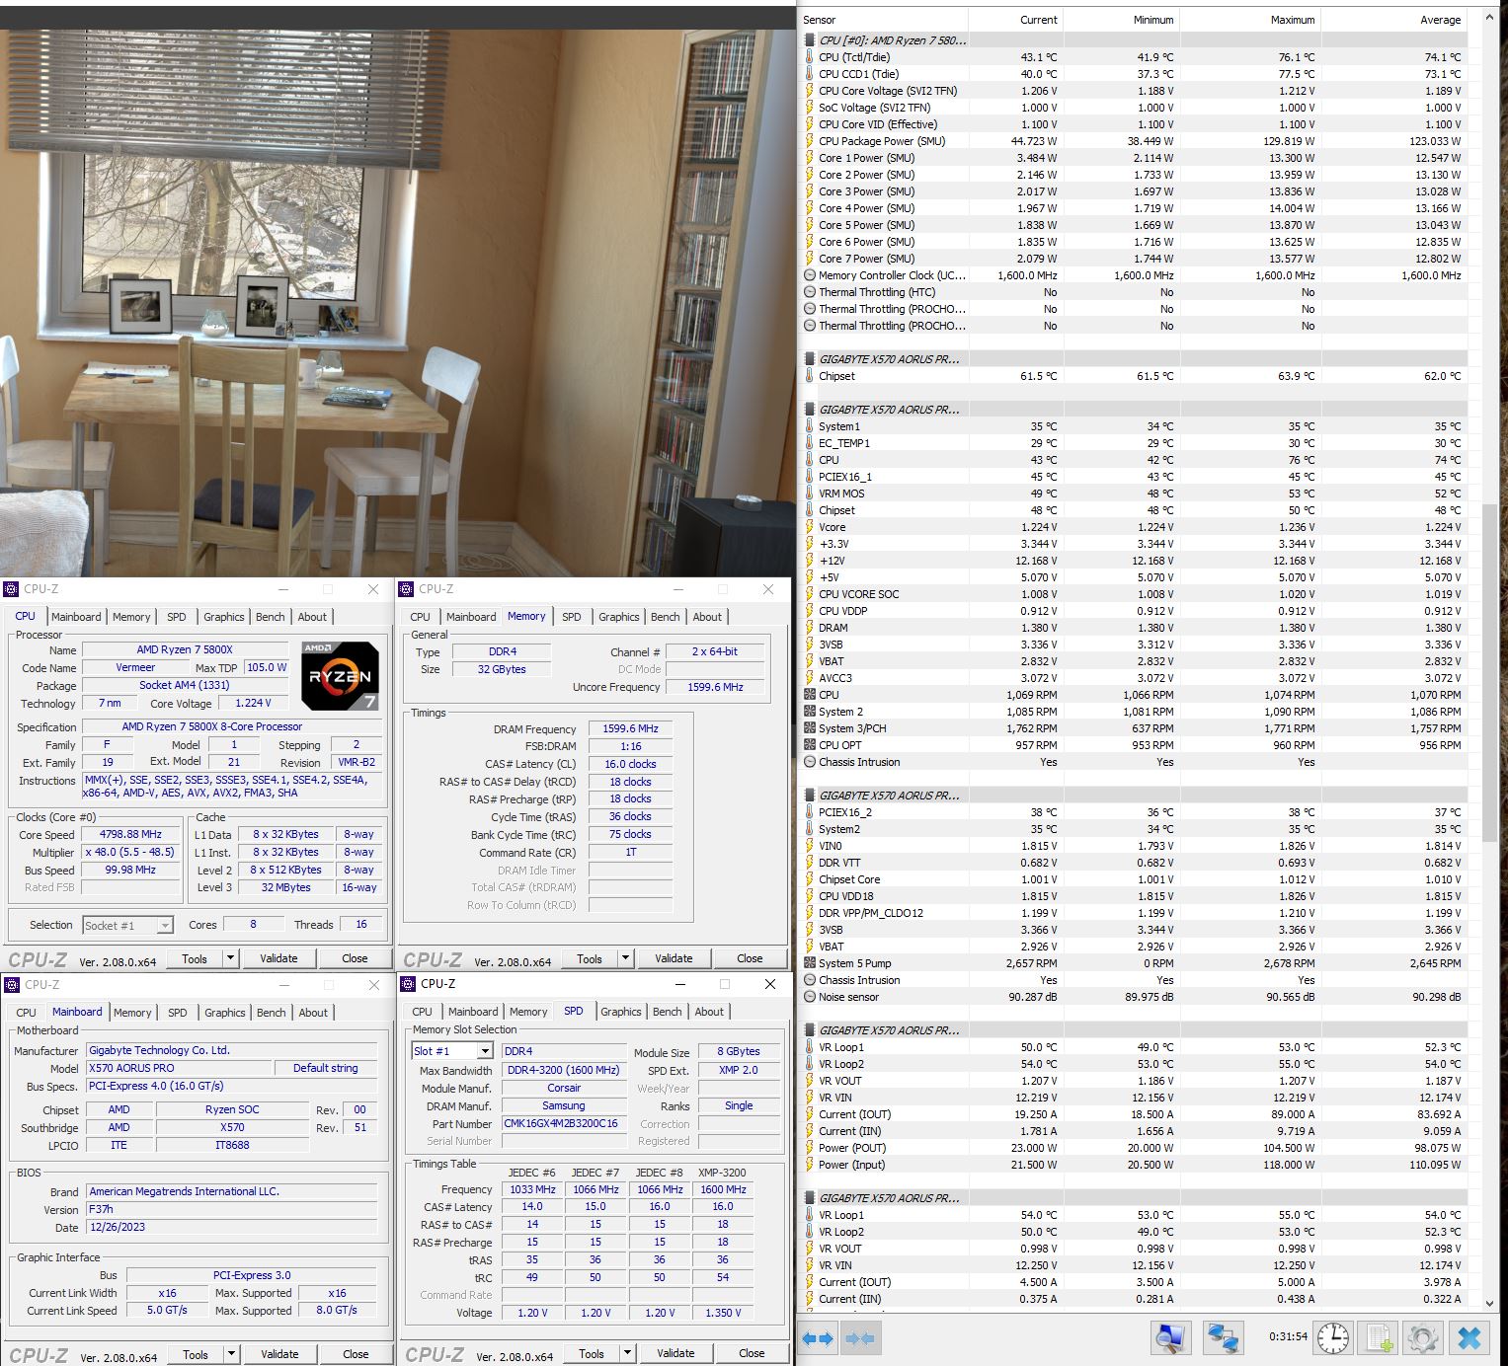Click CPU-Z app icon in the SPD window title bar
This screenshot has height=1366, width=1508.
click(407, 984)
